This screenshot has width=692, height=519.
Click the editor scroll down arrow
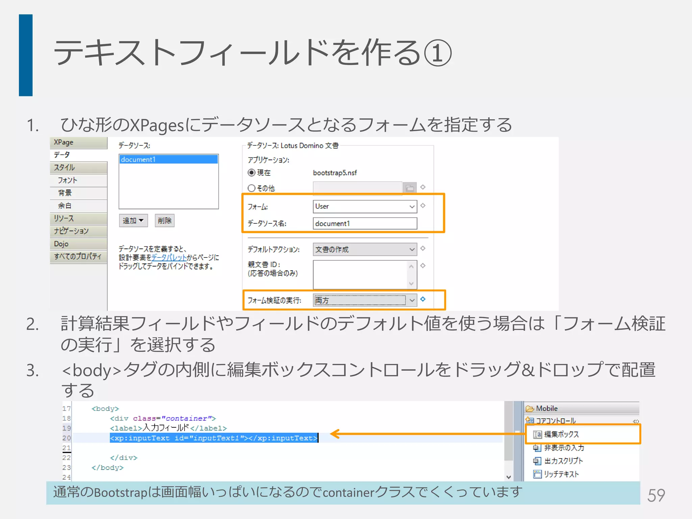click(x=509, y=477)
